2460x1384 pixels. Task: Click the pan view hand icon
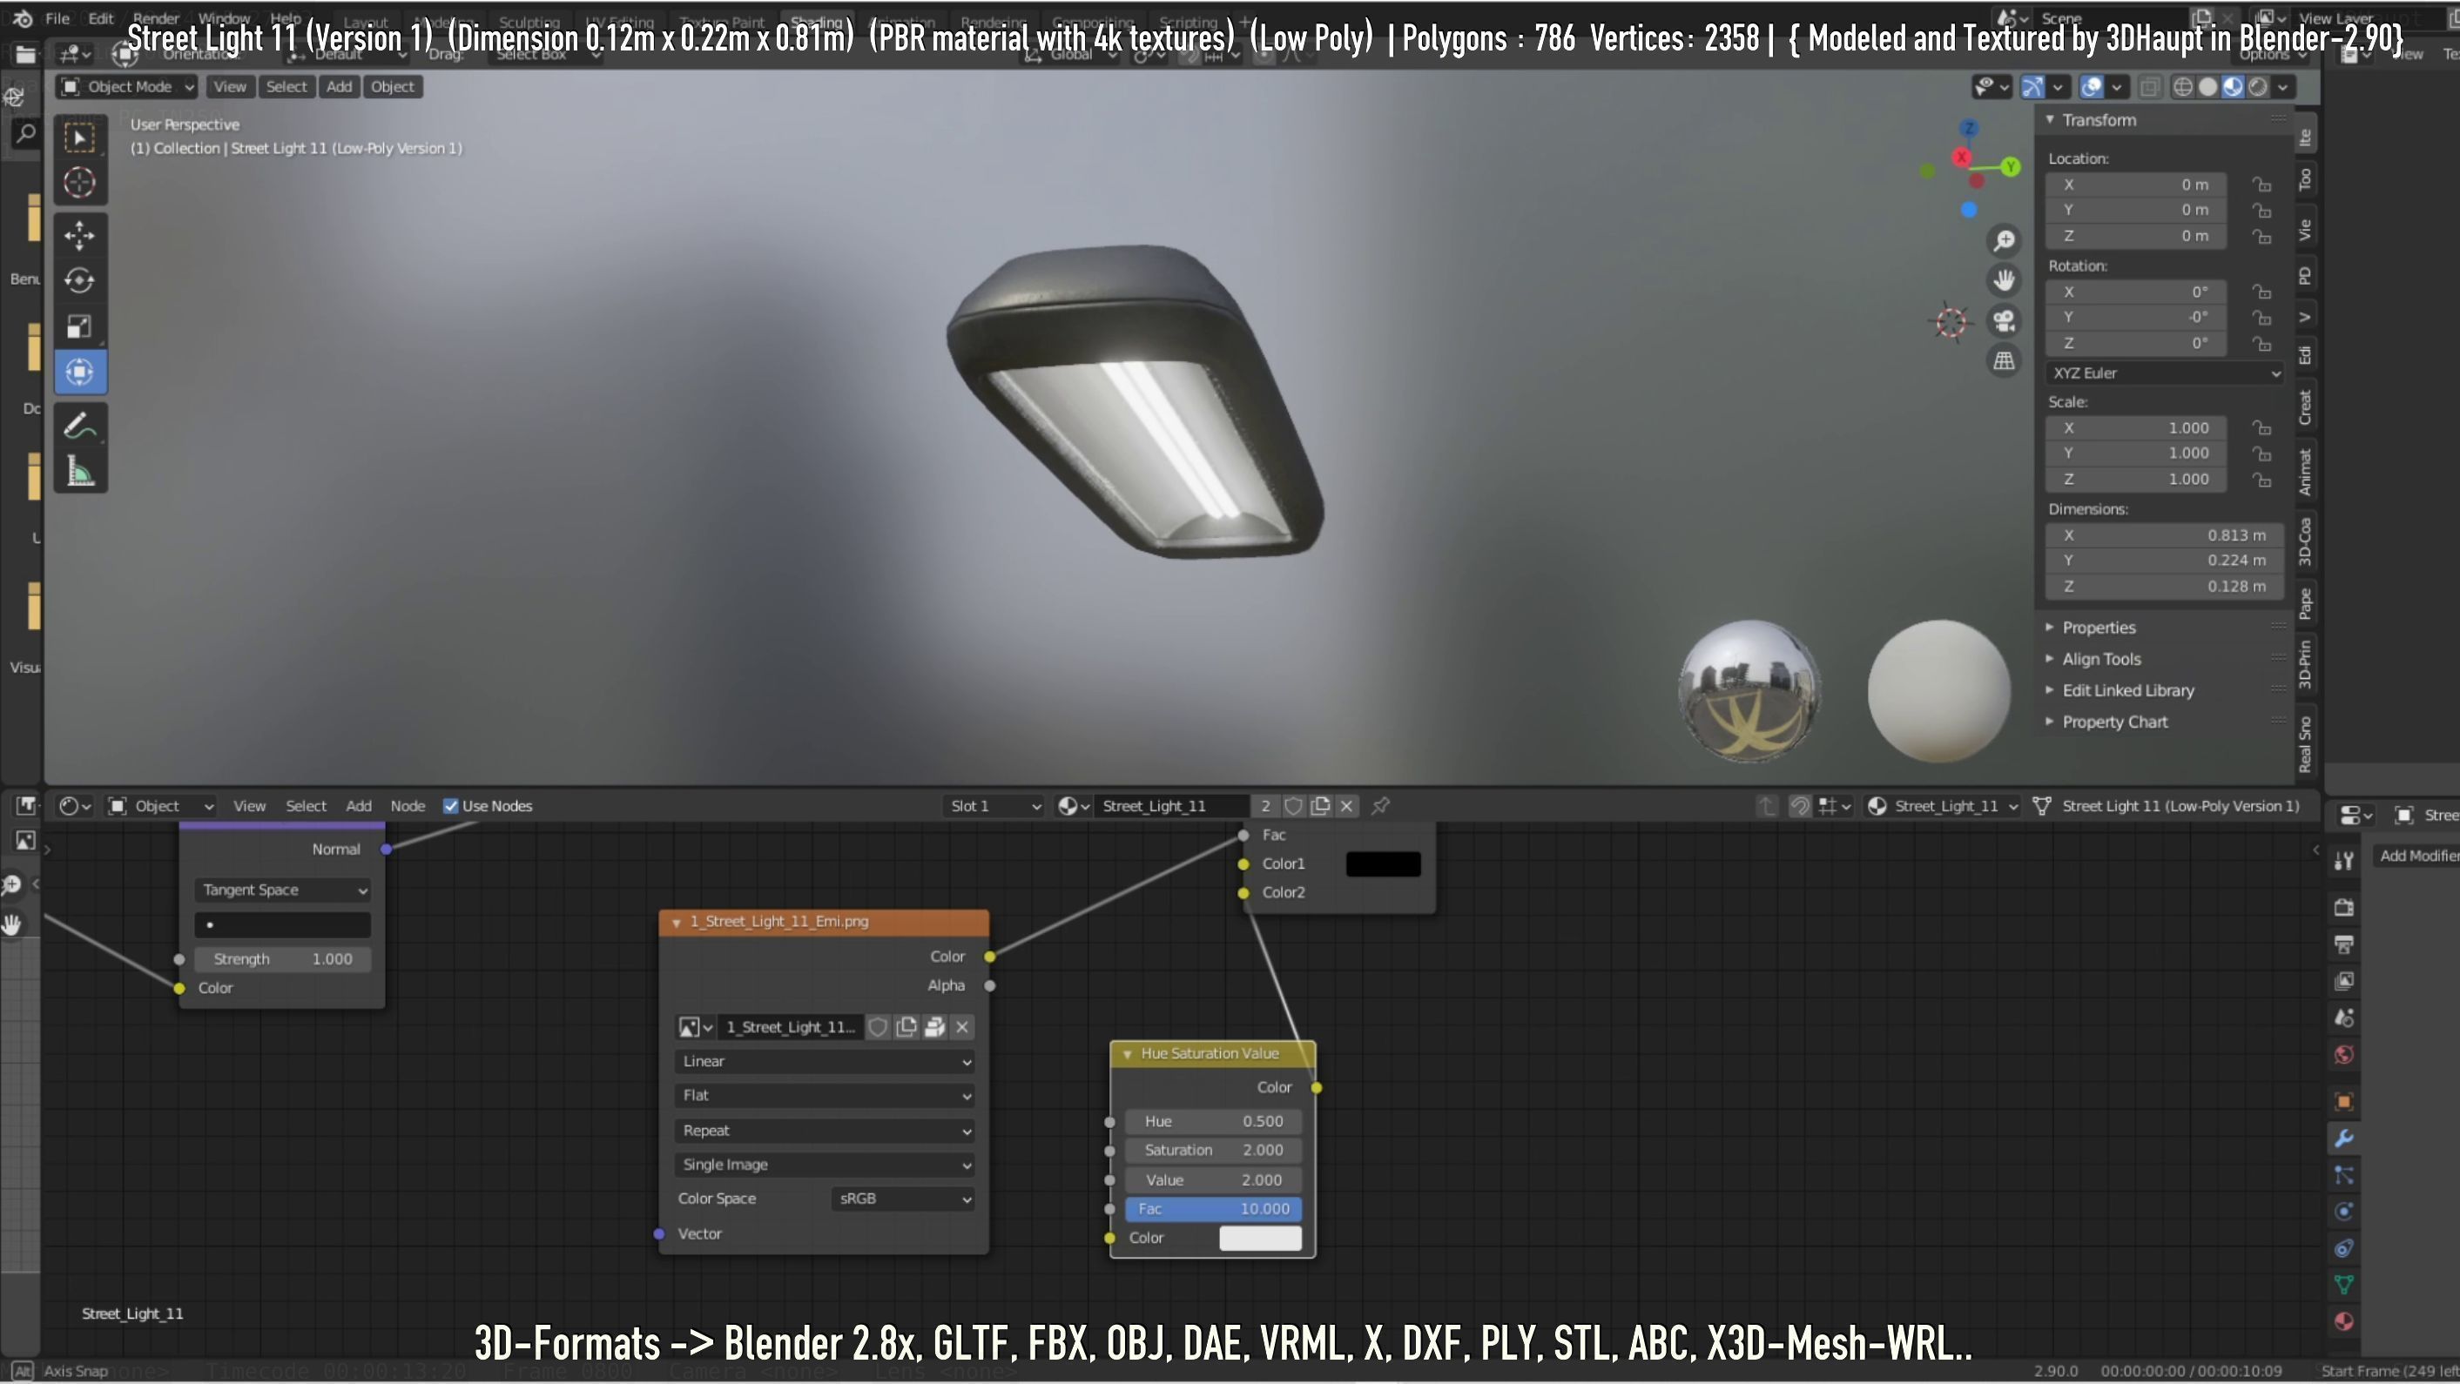coord(2004,280)
